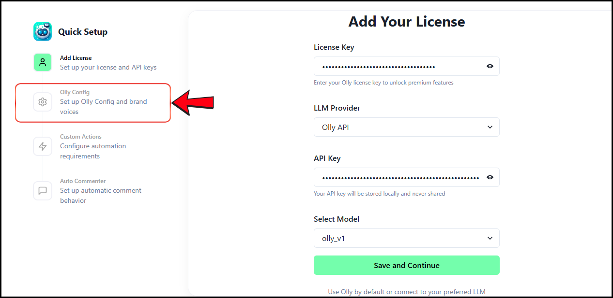613x298 pixels.
Task: Click the Quick Setup heading
Action: tap(83, 32)
